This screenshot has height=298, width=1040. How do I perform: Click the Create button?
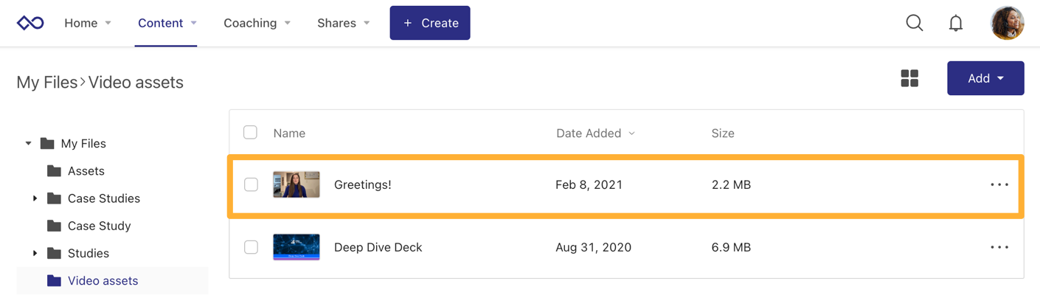[429, 23]
